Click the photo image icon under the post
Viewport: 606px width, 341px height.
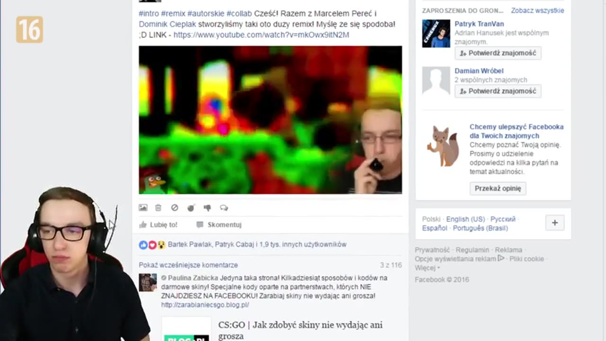point(143,207)
